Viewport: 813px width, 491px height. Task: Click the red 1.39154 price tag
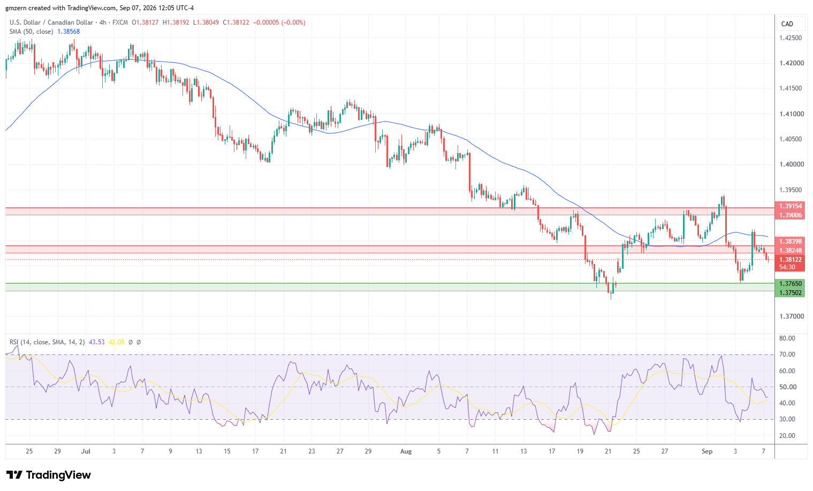(x=791, y=206)
